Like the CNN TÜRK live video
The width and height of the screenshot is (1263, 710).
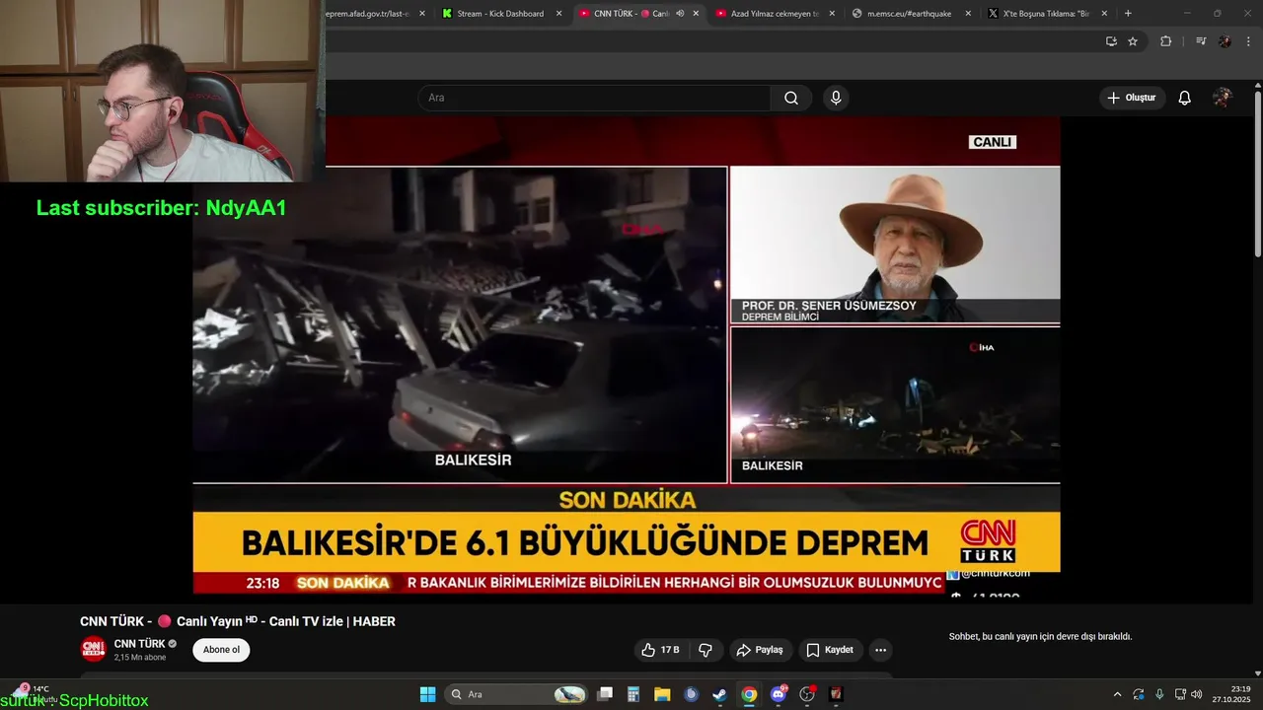tap(661, 650)
